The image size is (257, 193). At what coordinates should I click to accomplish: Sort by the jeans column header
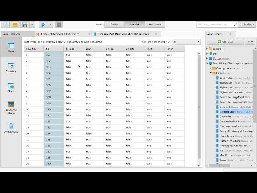pyautogui.click(x=94, y=49)
